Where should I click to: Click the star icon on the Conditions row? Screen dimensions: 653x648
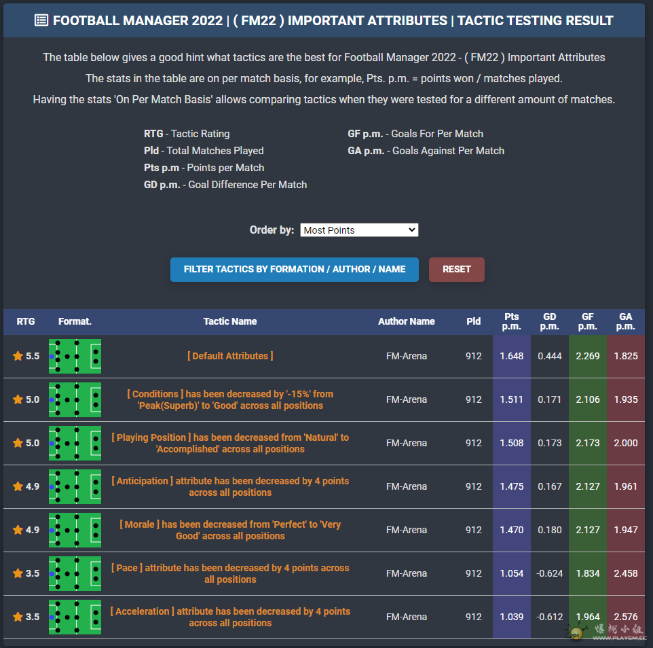[x=18, y=399]
